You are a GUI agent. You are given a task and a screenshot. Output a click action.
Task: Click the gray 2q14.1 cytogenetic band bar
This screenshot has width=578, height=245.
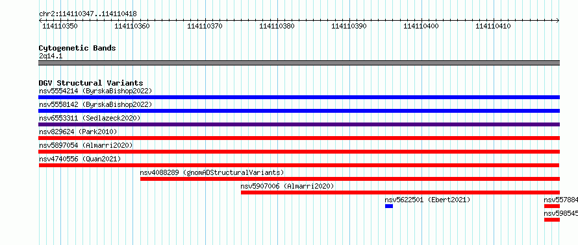click(x=299, y=63)
